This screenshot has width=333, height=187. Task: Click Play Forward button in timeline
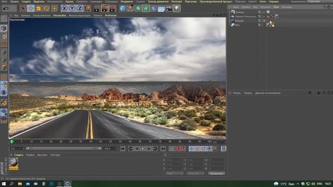coord(143,149)
